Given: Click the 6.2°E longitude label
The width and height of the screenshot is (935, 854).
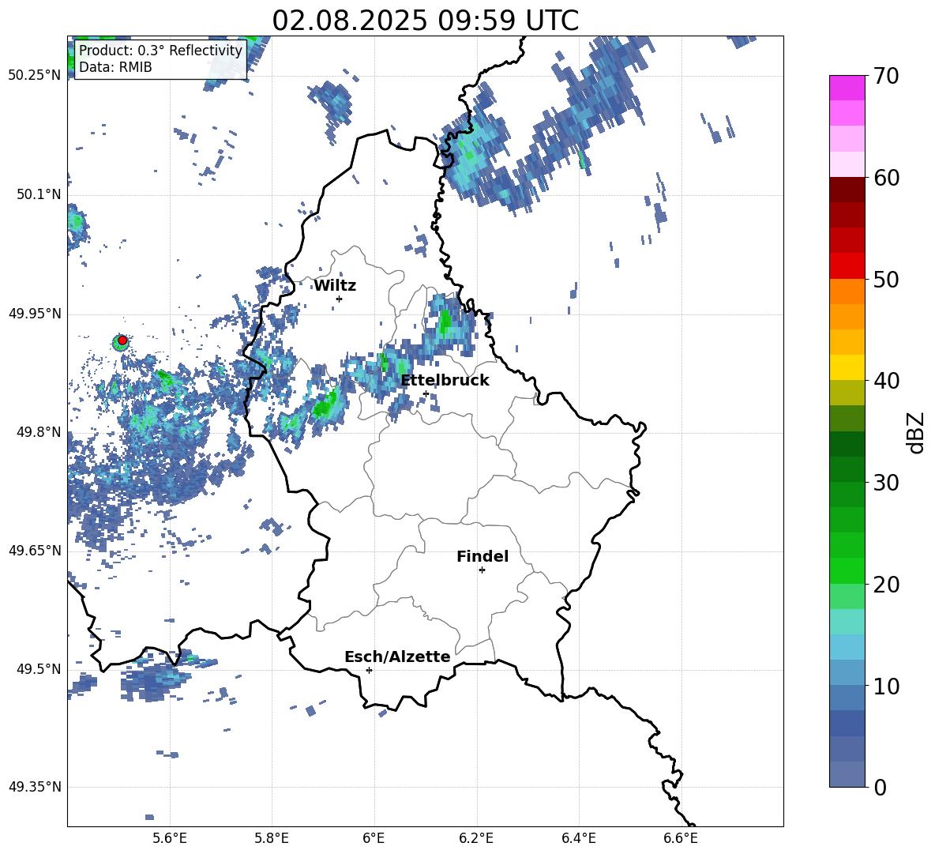Looking at the screenshot, I should (x=476, y=838).
